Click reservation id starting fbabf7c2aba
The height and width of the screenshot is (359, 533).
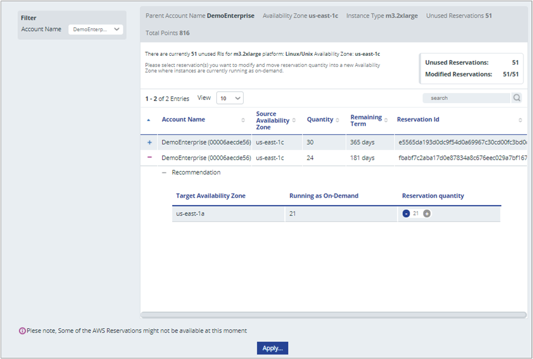point(463,158)
